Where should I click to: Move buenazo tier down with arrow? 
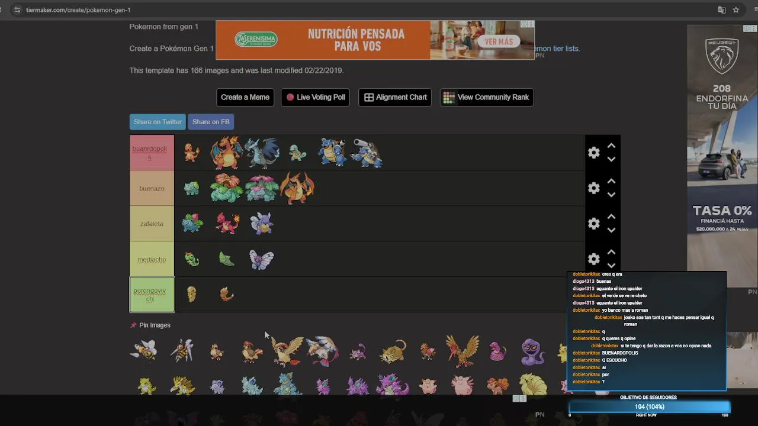click(611, 195)
